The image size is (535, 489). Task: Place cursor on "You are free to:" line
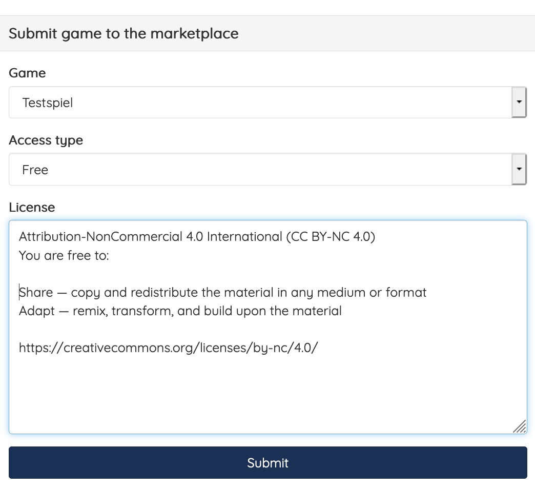[64, 255]
